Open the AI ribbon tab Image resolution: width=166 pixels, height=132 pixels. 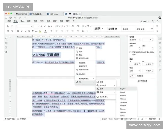pyautogui.click(x=74, y=21)
